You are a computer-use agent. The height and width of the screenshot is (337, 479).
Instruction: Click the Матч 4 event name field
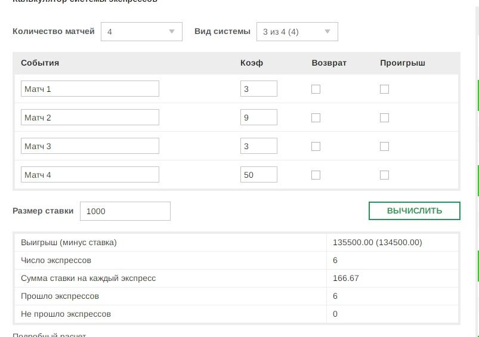[90, 174]
